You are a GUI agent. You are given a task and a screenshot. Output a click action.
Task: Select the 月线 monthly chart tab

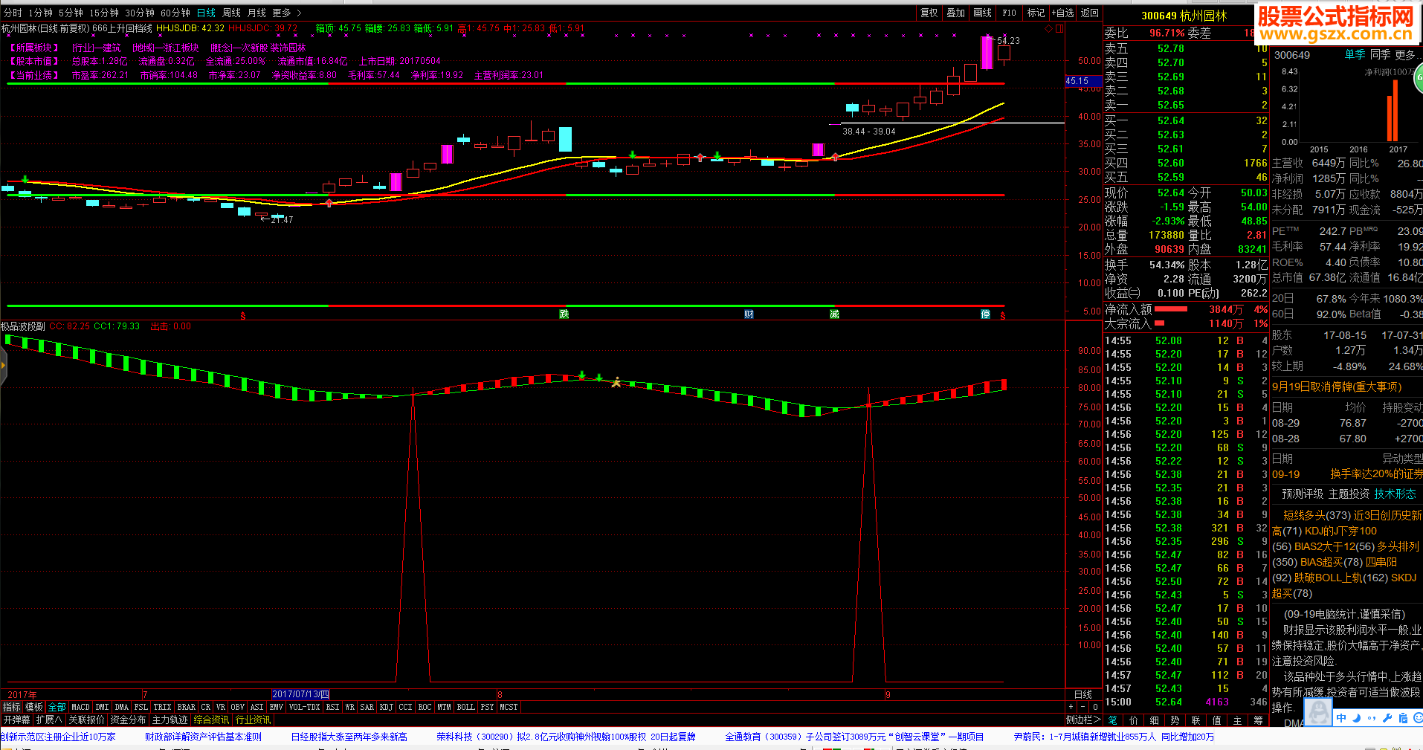256,13
